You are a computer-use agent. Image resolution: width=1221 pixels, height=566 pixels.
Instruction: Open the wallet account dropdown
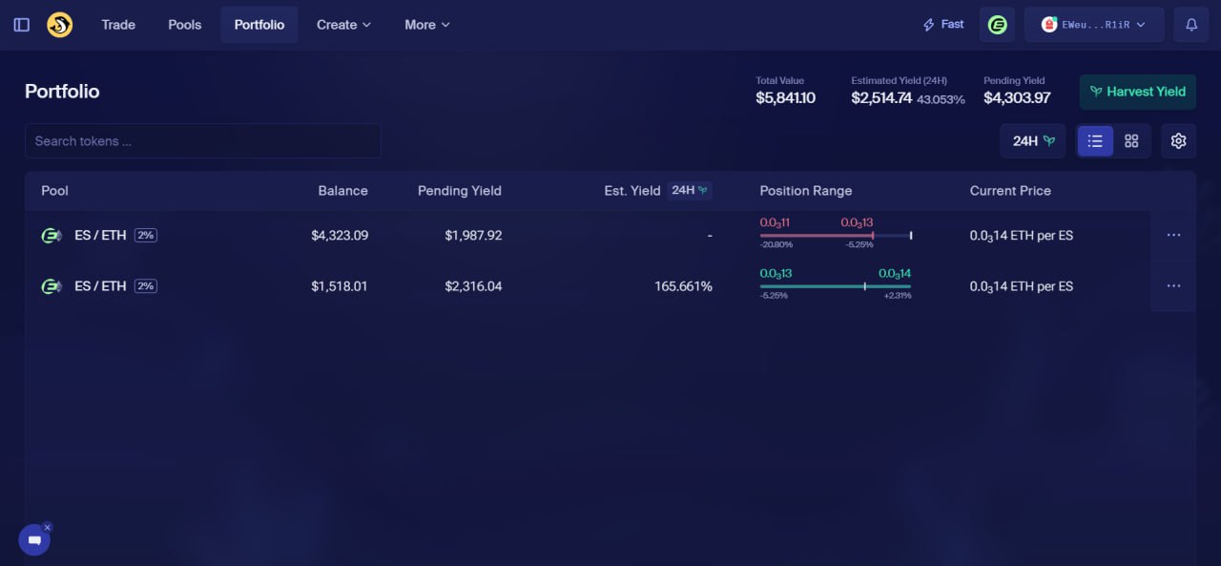(1093, 25)
